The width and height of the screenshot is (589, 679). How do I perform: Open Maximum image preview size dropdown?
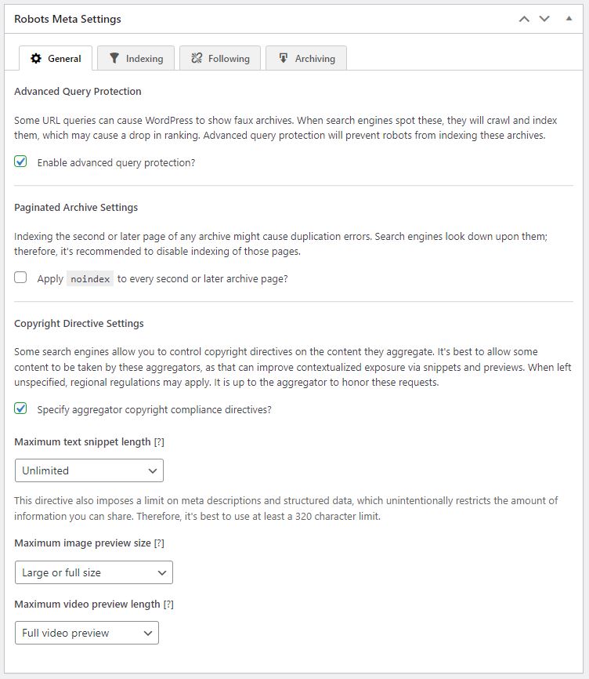point(94,572)
